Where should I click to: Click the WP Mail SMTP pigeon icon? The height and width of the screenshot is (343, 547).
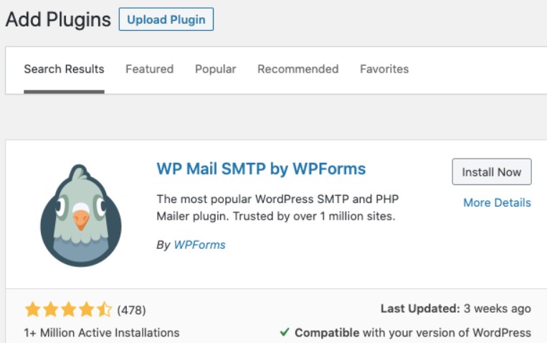(x=81, y=215)
